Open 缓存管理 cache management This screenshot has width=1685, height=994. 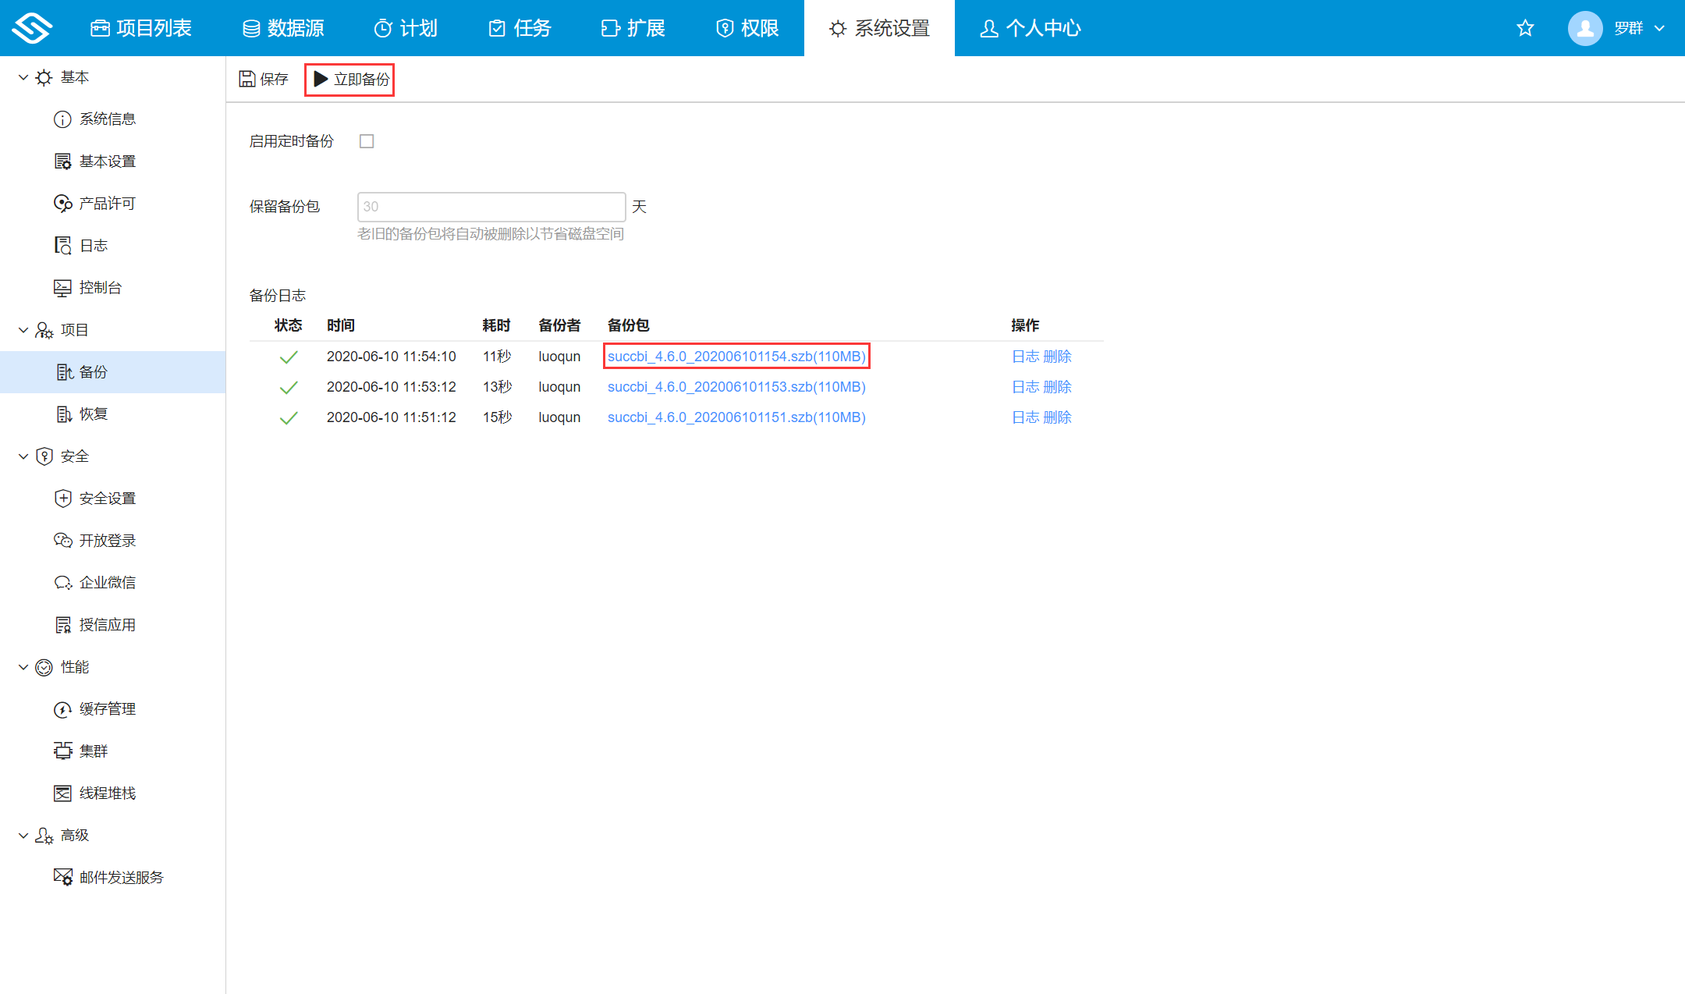pyautogui.click(x=107, y=708)
